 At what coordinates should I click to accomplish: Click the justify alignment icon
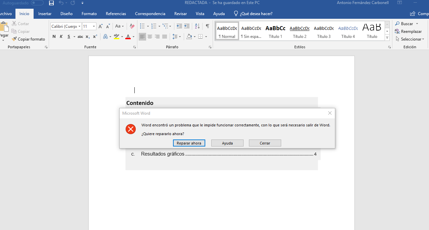pos(165,37)
